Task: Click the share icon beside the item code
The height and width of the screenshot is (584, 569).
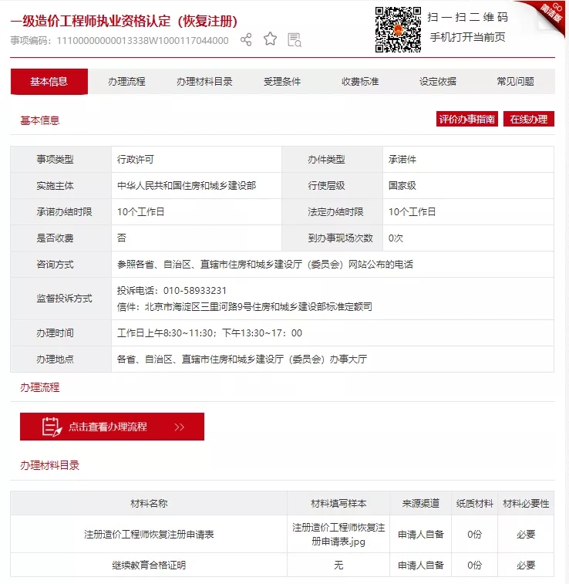Action: (246, 39)
